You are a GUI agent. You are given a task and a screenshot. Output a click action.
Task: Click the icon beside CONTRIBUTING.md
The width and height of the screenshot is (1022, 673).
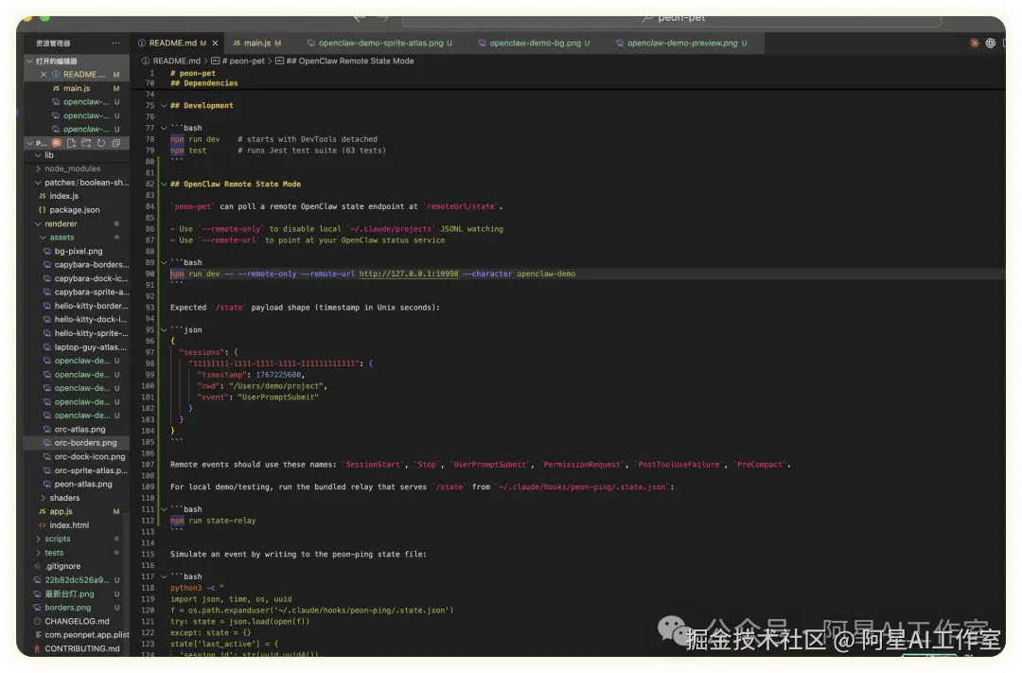tap(37, 648)
